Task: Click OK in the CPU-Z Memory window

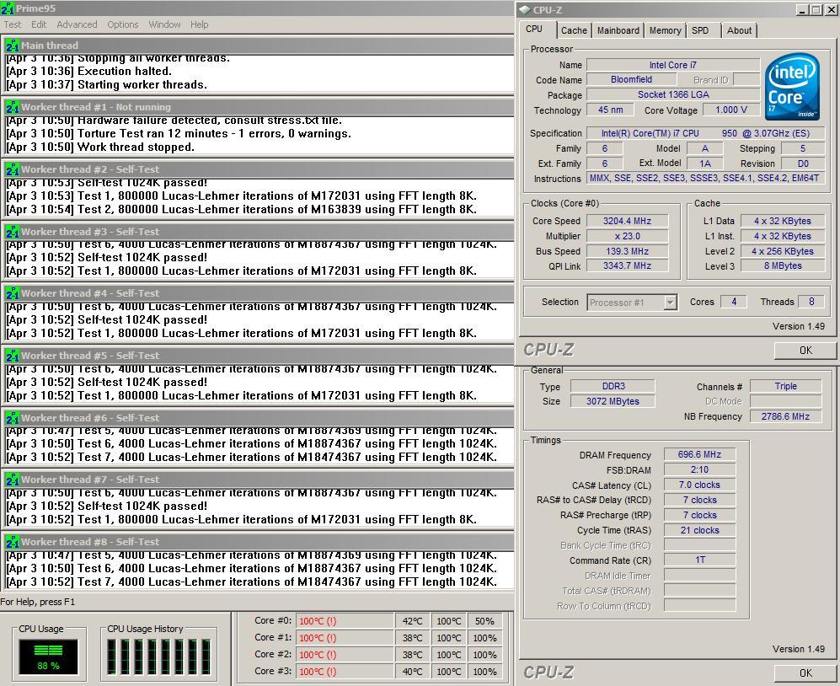Action: point(805,673)
